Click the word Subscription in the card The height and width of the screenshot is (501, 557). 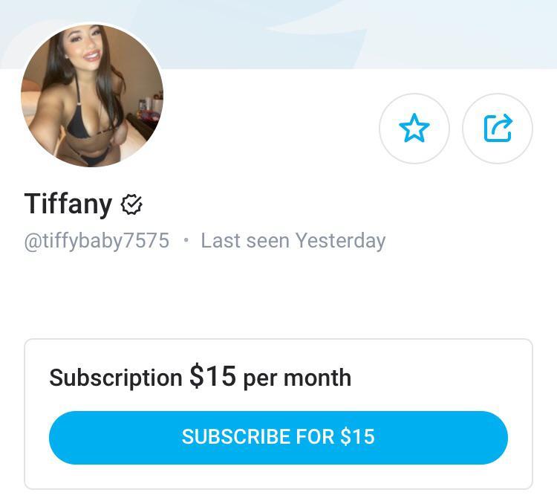tap(116, 378)
